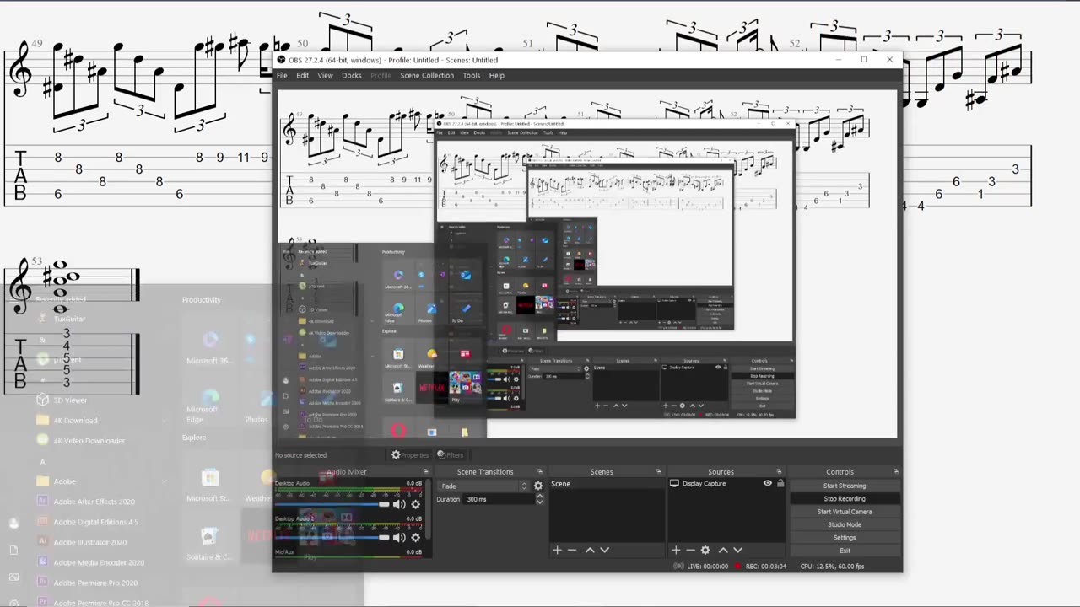
Task: Click the TuxGuitar icon in Start menu
Action: 43,319
